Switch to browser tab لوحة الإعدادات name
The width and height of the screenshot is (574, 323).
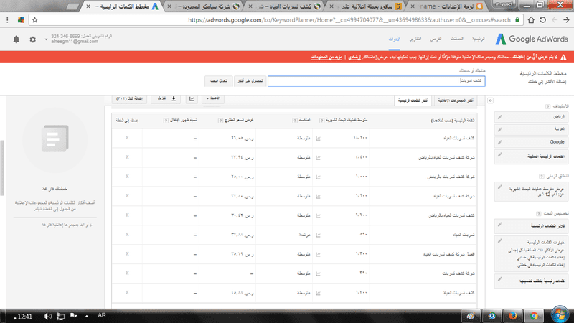(448, 6)
